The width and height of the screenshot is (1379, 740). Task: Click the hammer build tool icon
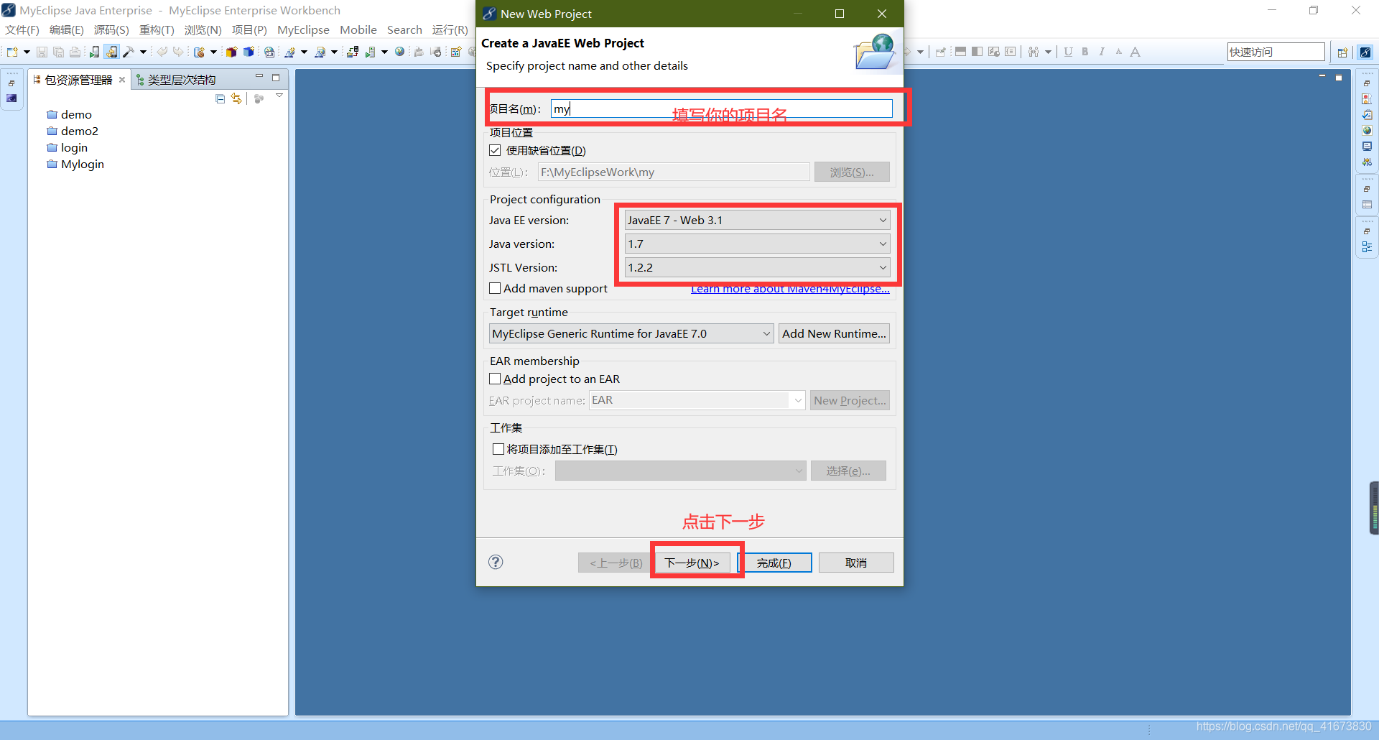point(129,52)
